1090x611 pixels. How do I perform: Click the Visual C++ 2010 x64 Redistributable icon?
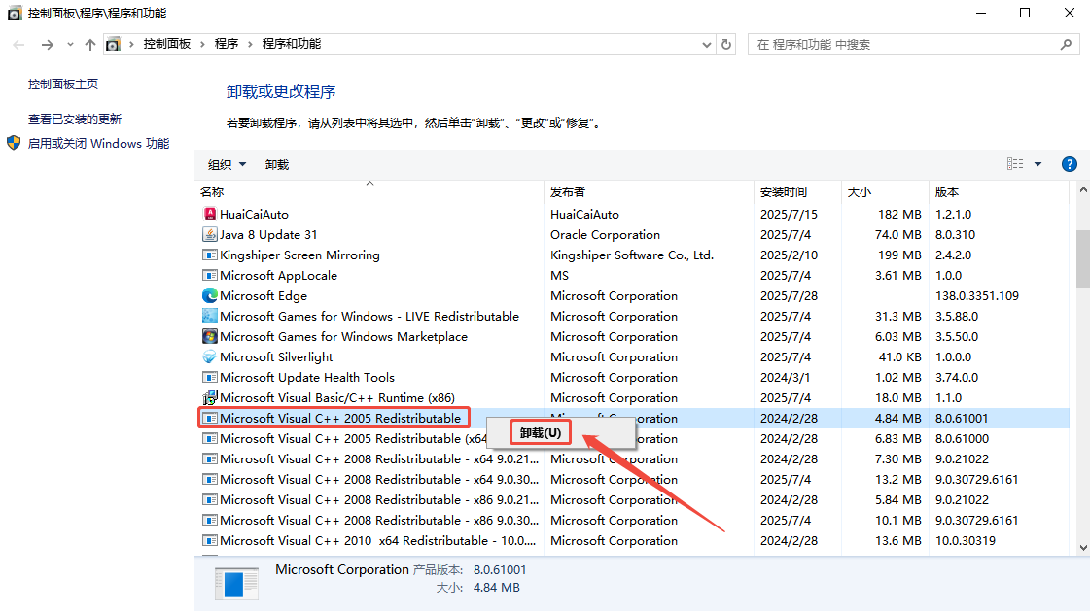click(x=209, y=540)
